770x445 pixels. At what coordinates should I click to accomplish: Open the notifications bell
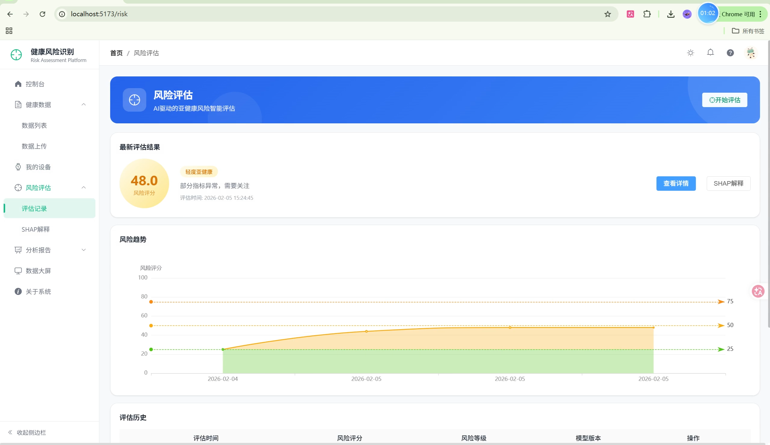click(710, 53)
